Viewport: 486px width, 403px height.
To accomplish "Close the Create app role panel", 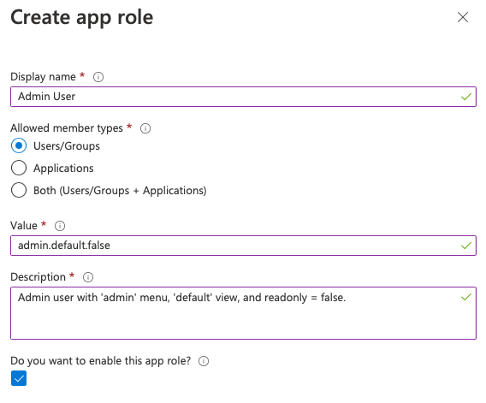I will tap(463, 17).
